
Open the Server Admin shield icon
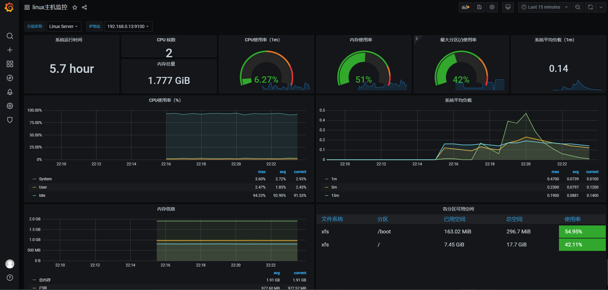(x=10, y=120)
